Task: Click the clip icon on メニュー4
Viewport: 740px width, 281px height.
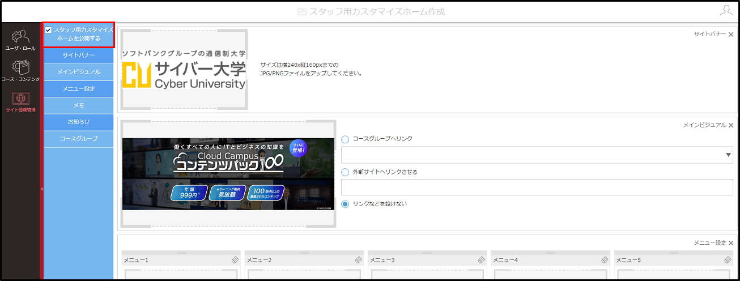Action: pyautogui.click(x=605, y=260)
